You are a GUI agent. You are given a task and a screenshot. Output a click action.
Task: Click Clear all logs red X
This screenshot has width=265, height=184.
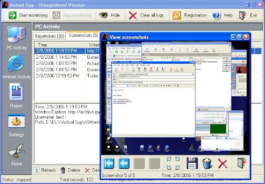133,16
